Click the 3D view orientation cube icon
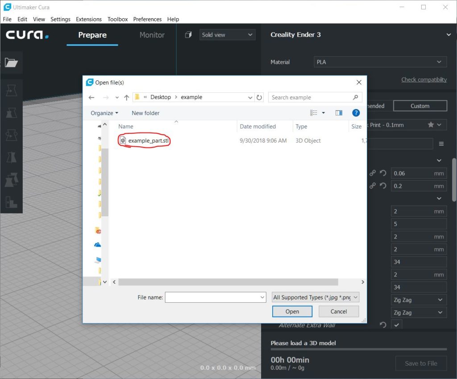Viewport: 457px width, 379px height. pos(188,35)
